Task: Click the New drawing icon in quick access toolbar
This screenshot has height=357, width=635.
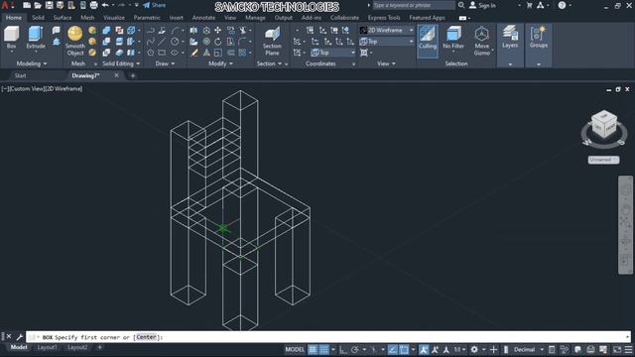Action: click(x=27, y=5)
